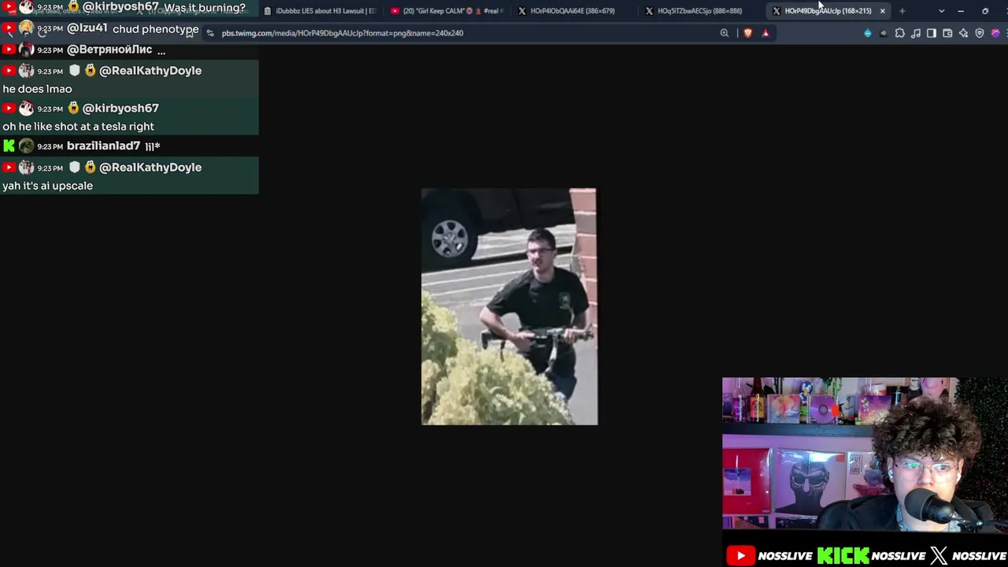Switch to the X tab labeled (386×679)

[x=573, y=11]
